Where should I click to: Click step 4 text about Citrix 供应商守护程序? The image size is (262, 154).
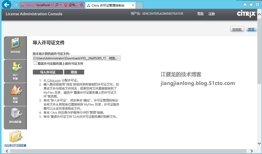coord(74,113)
